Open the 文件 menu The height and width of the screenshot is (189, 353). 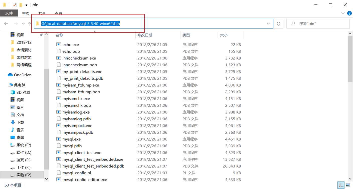(9, 13)
